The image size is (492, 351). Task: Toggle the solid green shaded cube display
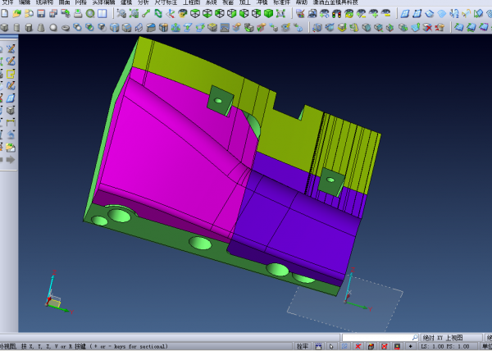tap(268, 14)
